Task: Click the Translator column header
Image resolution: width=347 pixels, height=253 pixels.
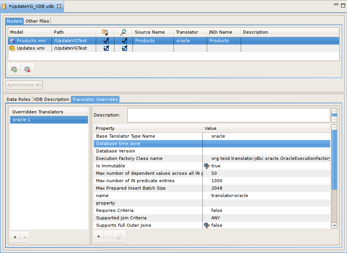Action: pyautogui.click(x=190, y=32)
